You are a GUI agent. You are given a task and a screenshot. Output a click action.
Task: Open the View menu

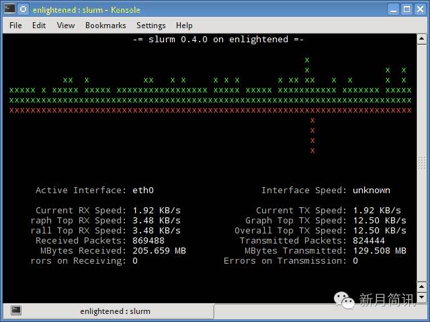pos(66,25)
